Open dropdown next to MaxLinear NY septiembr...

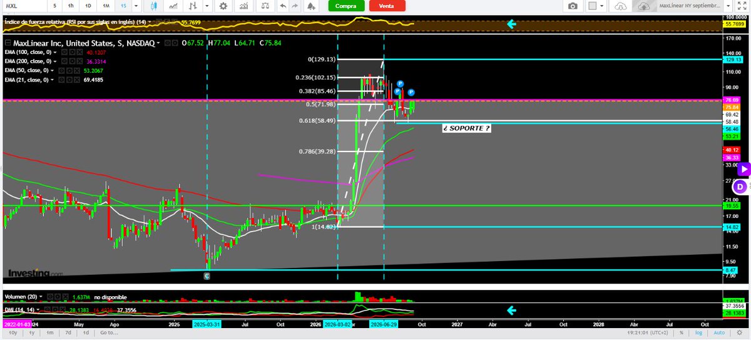coord(728,6)
